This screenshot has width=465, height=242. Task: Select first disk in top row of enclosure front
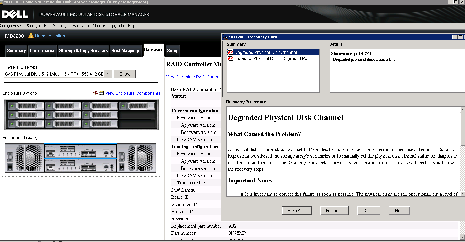26,106
